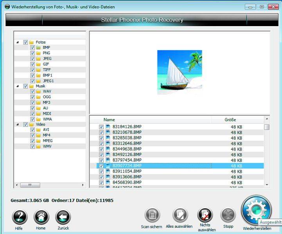The width and height of the screenshot is (282, 234).
Task: Collapse the Musik tree node
Action: click(x=18, y=86)
